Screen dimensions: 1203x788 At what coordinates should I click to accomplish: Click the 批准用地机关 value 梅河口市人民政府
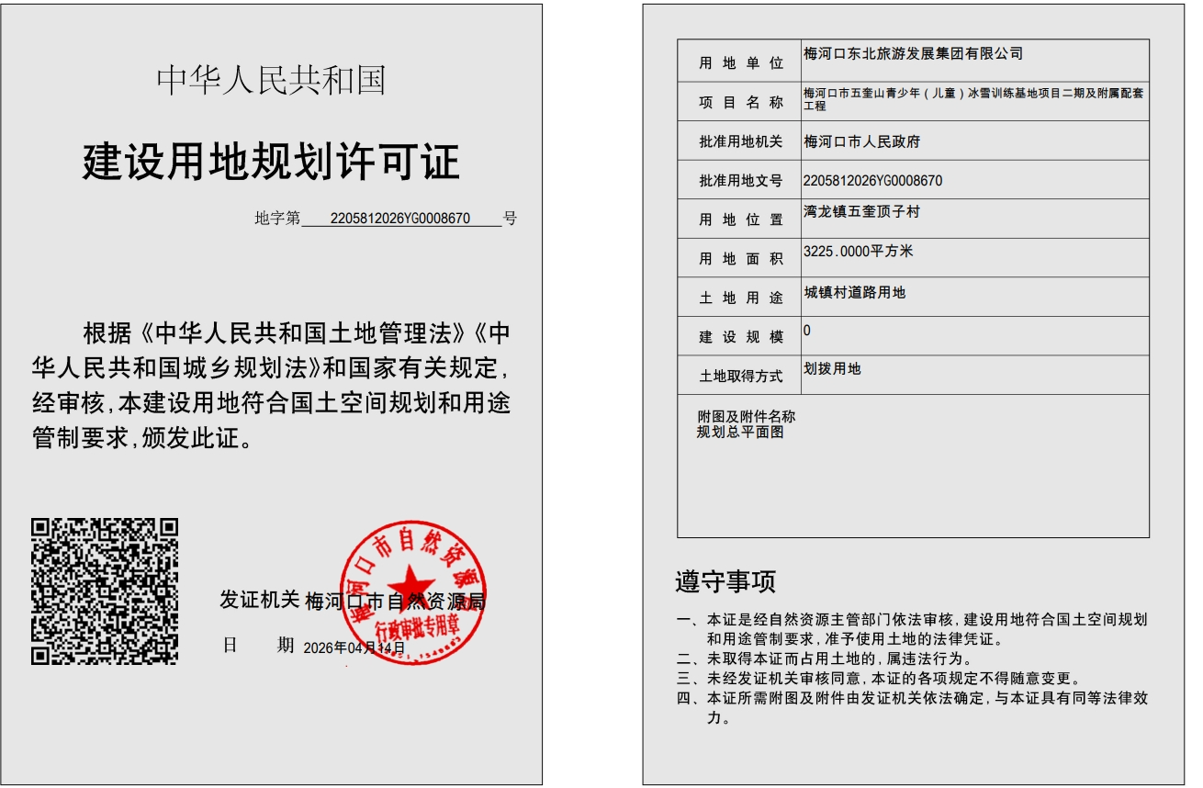(861, 141)
